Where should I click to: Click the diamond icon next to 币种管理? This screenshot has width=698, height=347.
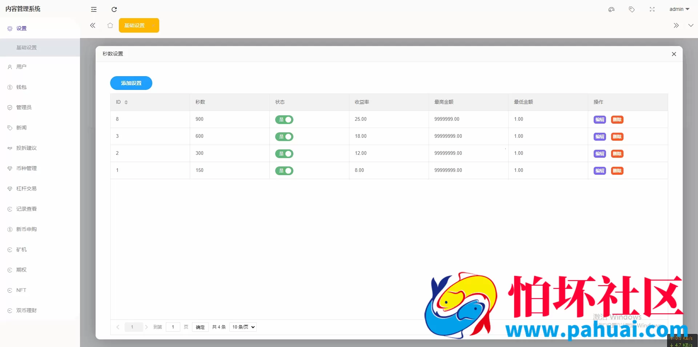(10, 169)
